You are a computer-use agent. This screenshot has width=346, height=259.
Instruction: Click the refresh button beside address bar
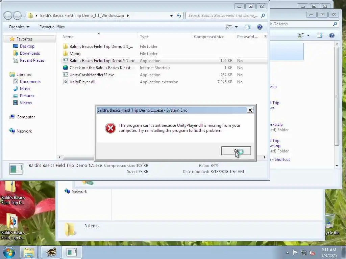click(x=179, y=16)
